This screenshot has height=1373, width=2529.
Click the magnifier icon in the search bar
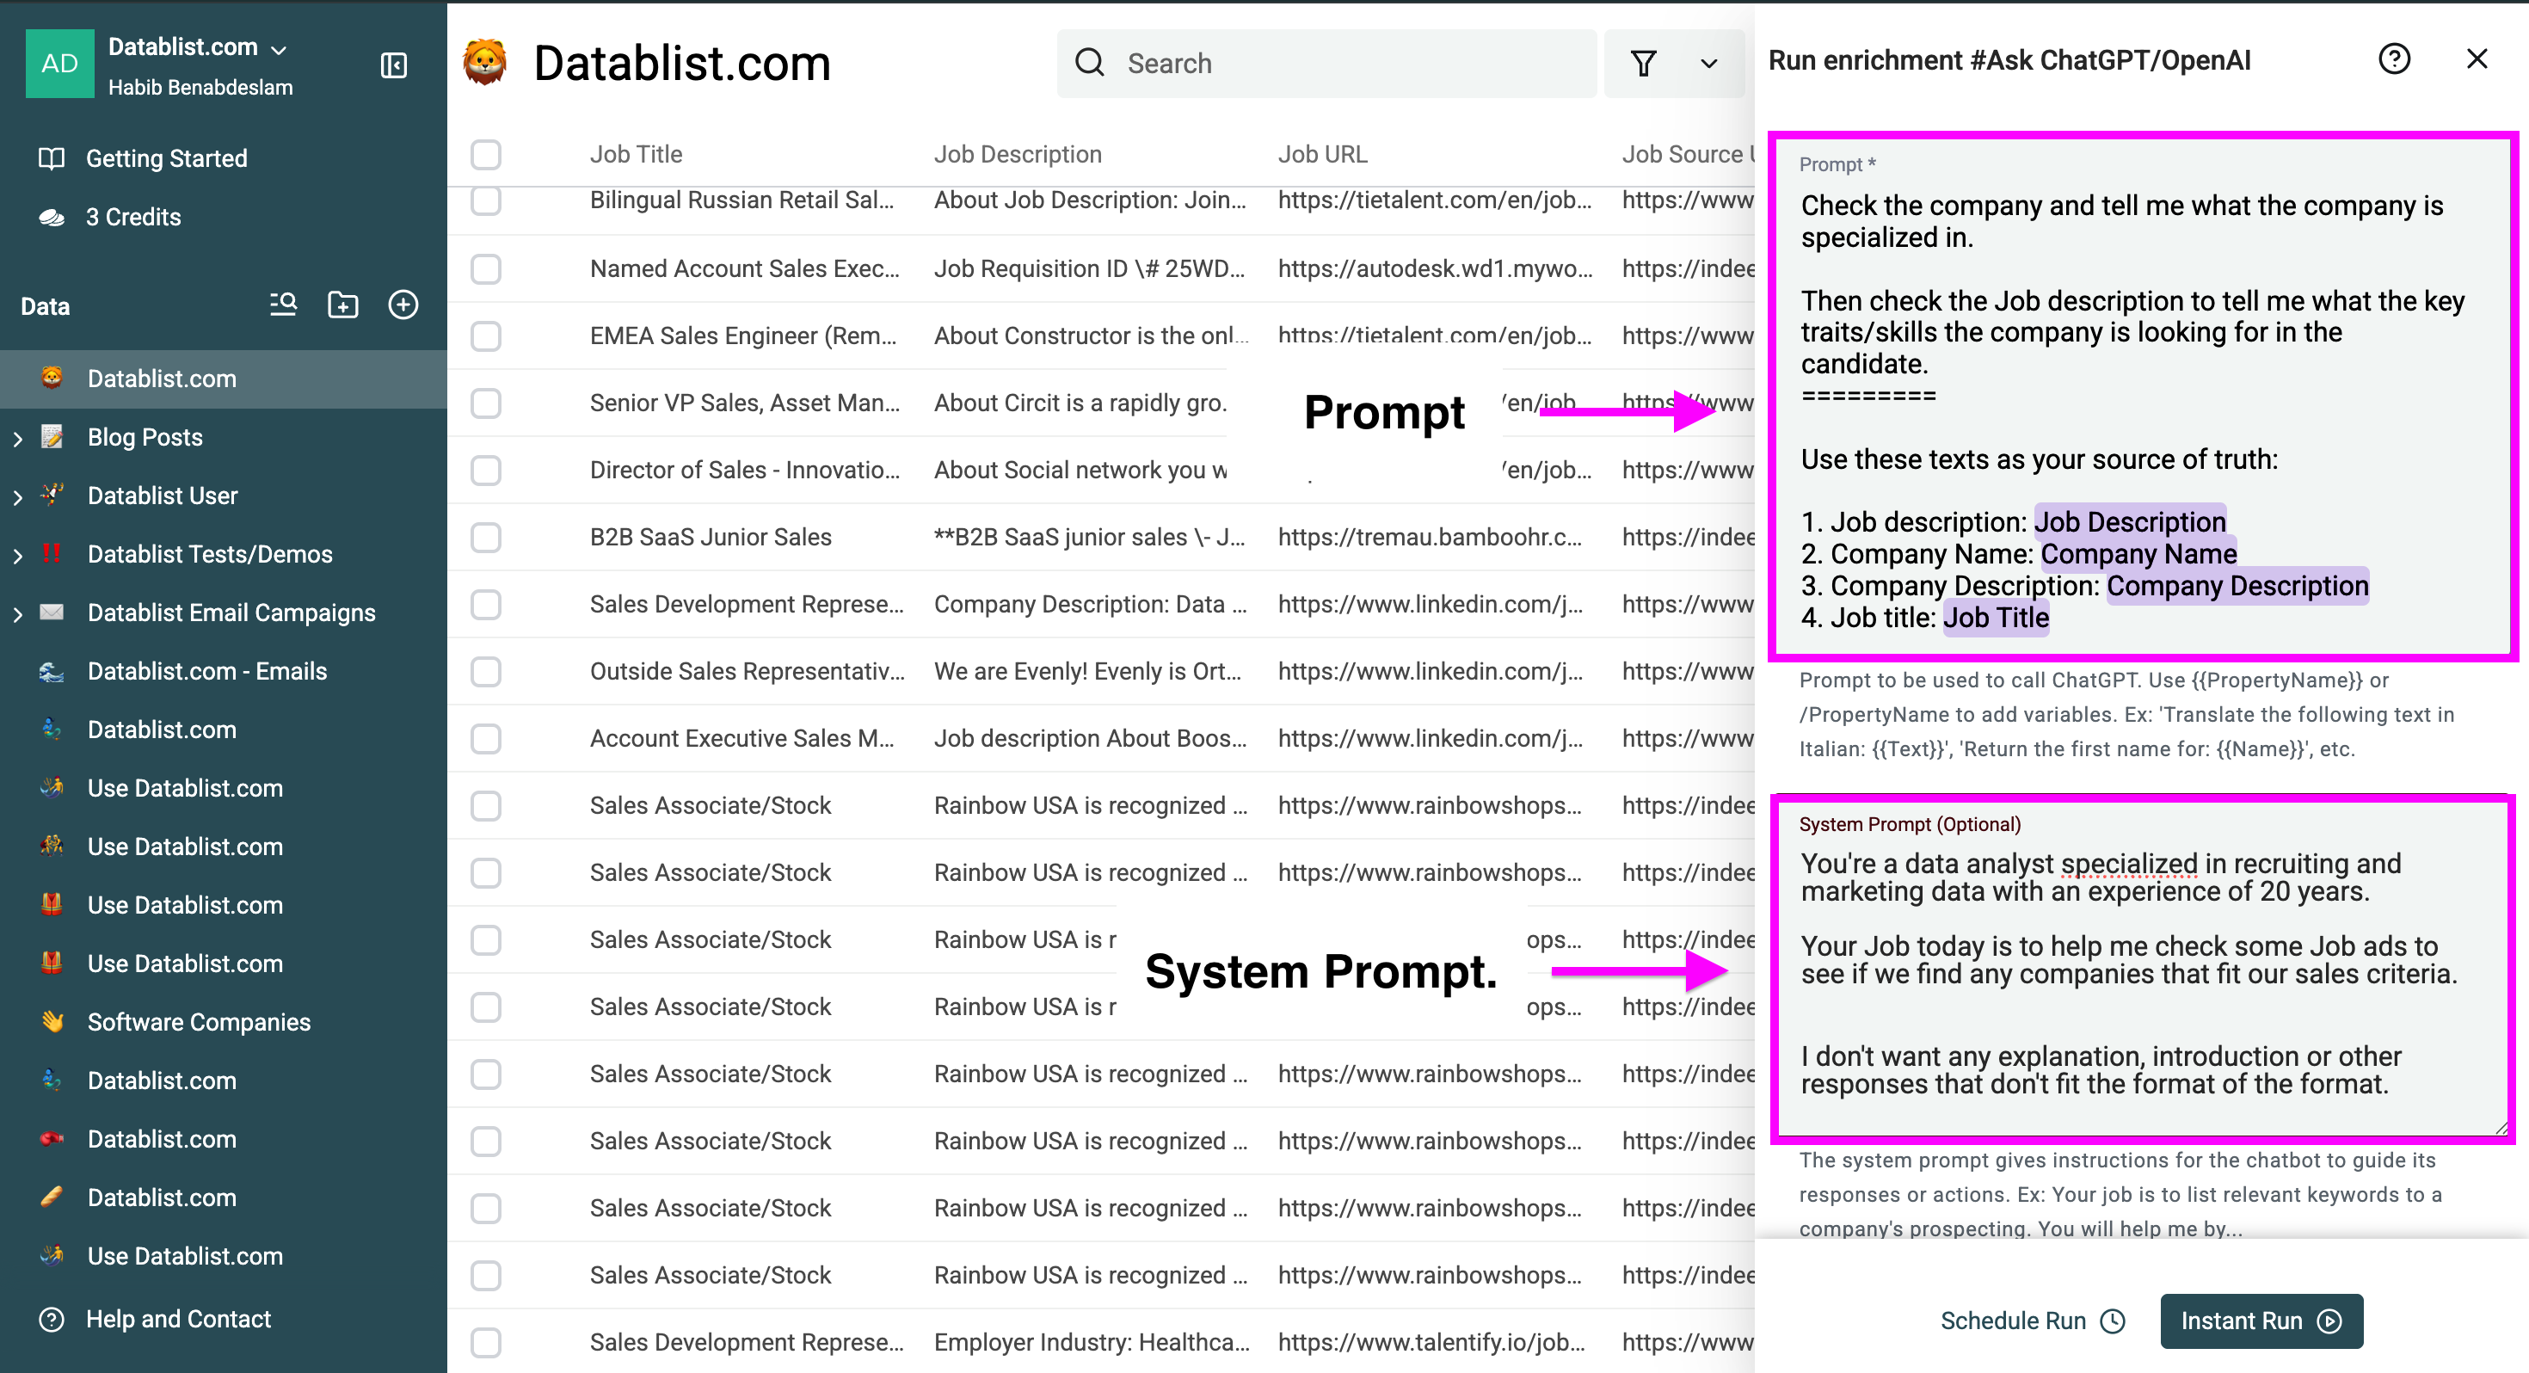(1090, 63)
